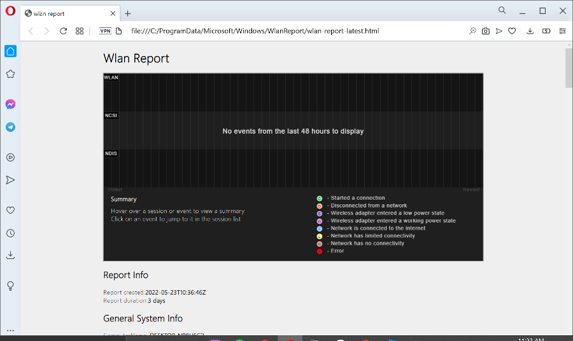Open History clock in sidebar

10,233
